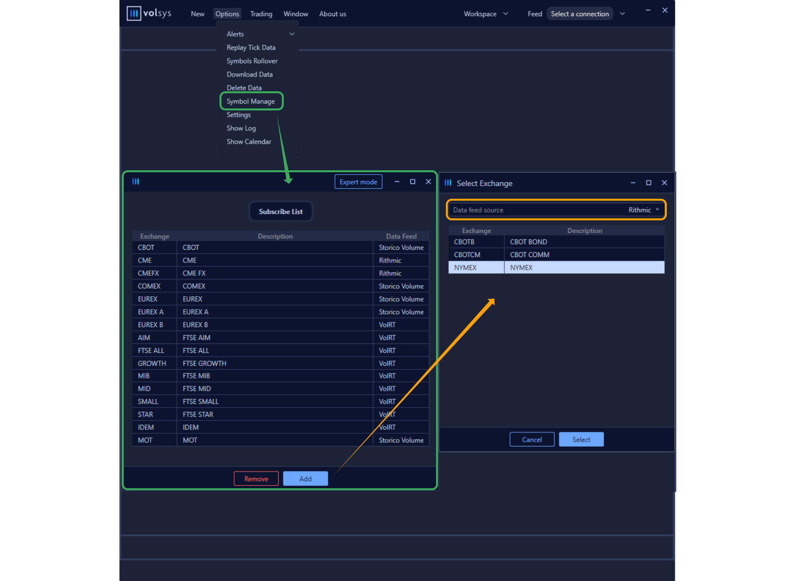Viewport: 794px width, 581px height.
Task: Select the EUREX B exchange row
Action: (281, 324)
